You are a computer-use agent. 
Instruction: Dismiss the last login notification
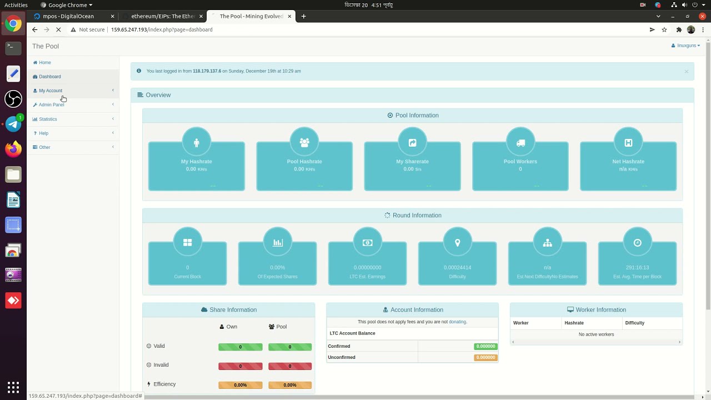(x=687, y=72)
